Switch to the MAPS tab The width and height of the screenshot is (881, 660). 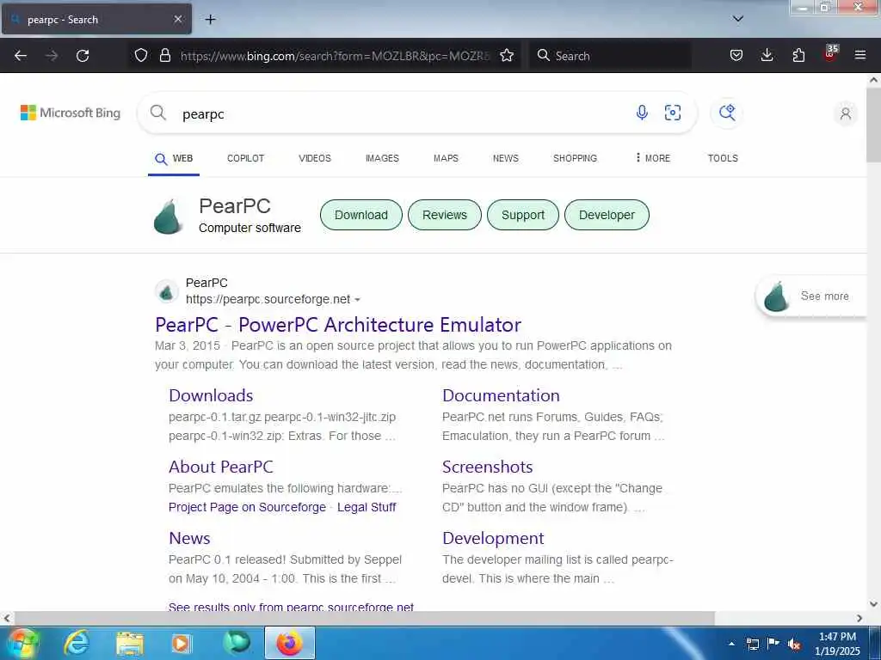(x=446, y=158)
